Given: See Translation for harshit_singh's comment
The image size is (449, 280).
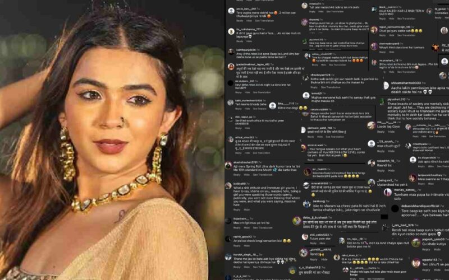Looking at the screenshot, I should point(263,267).
